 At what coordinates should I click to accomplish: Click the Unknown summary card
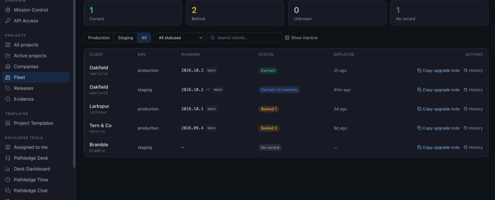(x=337, y=13)
